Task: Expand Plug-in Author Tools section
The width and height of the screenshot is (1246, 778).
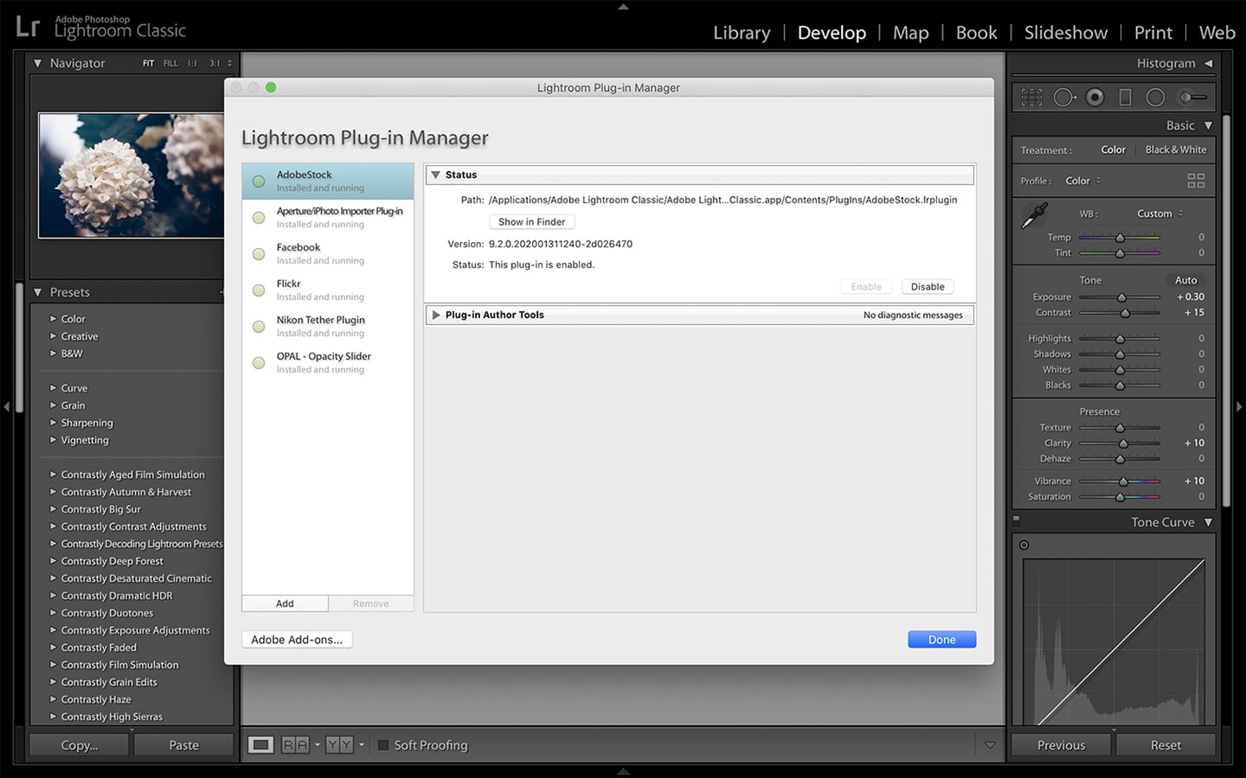Action: point(436,315)
